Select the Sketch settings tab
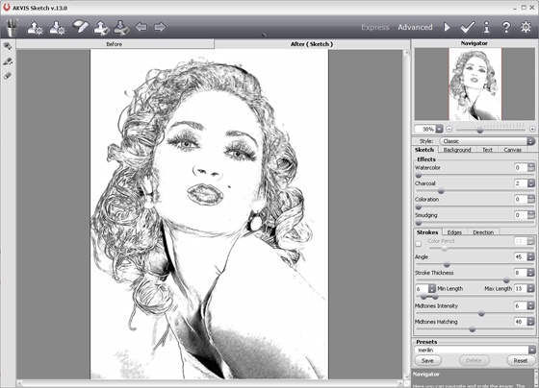The height and width of the screenshot is (388, 539). tap(424, 150)
